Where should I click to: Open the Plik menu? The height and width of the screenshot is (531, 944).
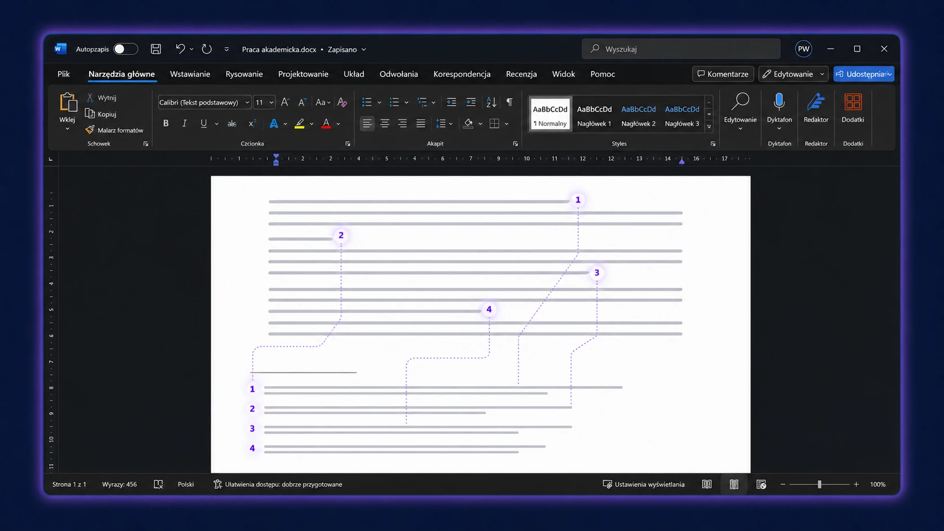[x=63, y=74]
